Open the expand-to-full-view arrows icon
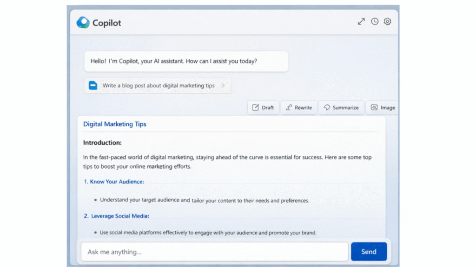 click(361, 21)
